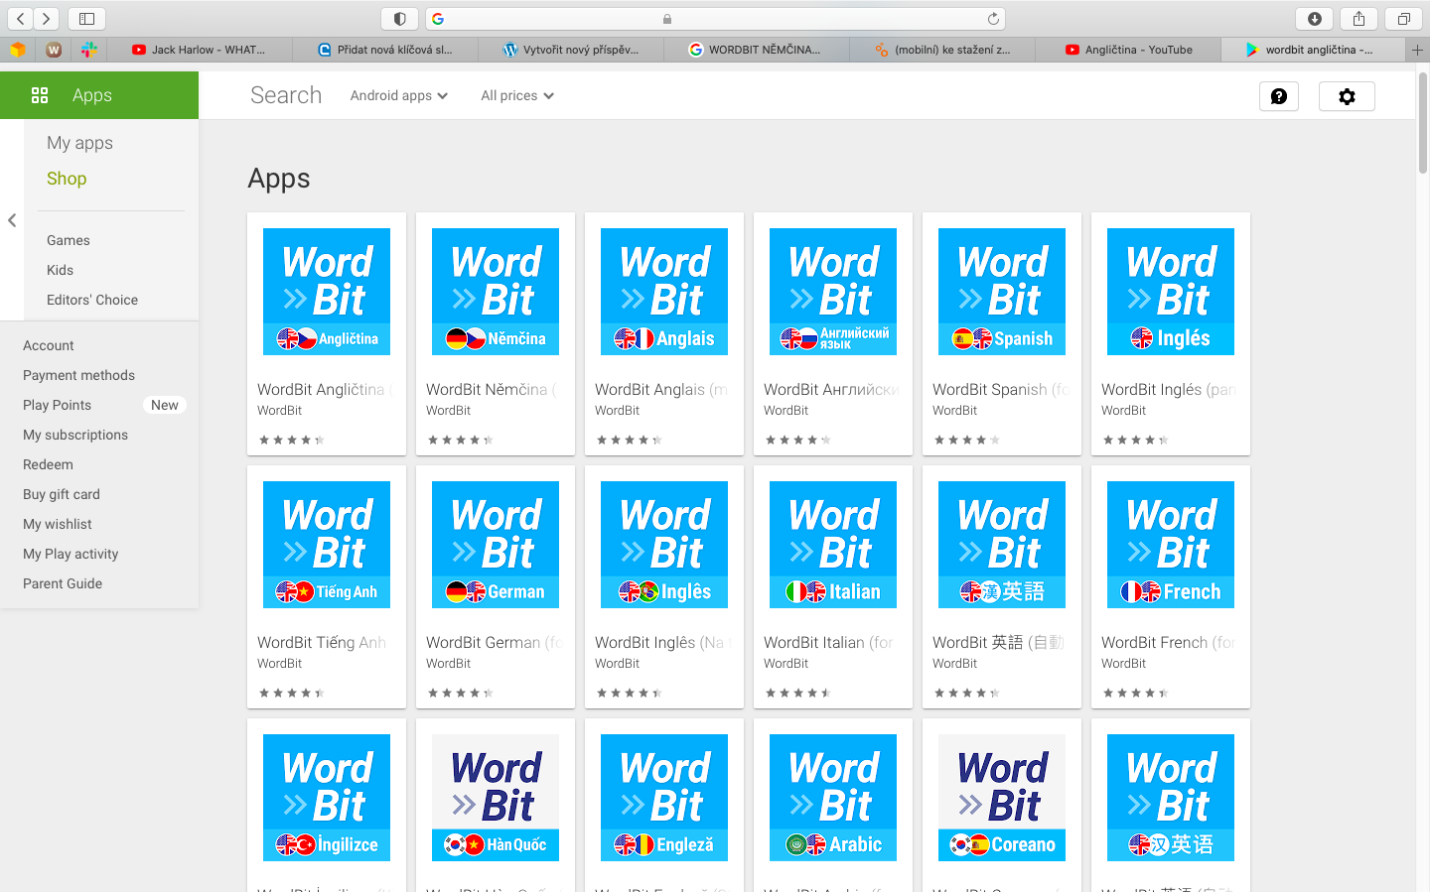This screenshot has height=892, width=1430.
Task: Open Parent Guide link
Action: 63,583
